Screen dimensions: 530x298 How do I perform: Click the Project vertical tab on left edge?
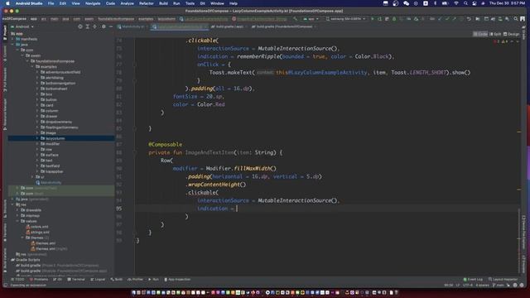(x=5, y=32)
